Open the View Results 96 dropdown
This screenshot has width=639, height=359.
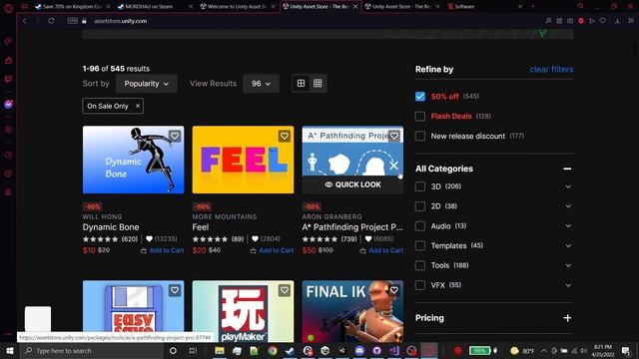[261, 84]
